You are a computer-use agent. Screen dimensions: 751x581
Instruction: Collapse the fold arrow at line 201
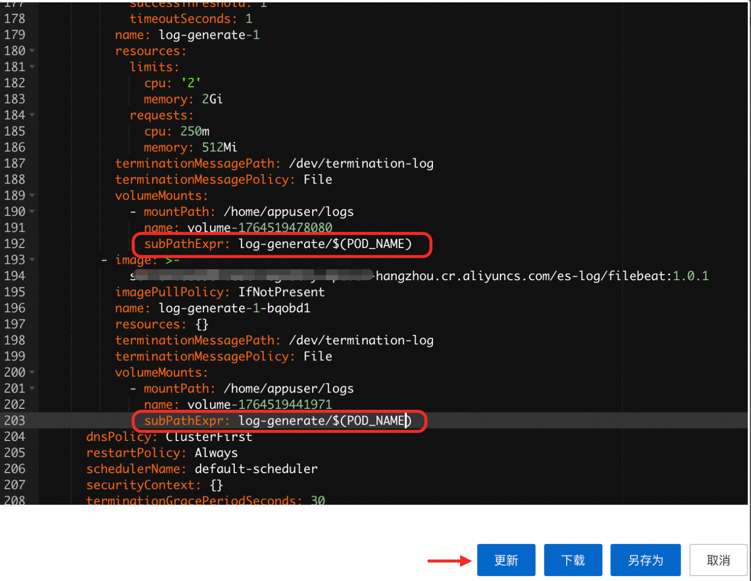pos(32,388)
